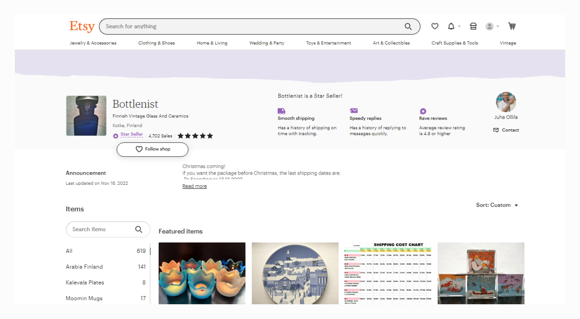The width and height of the screenshot is (580, 319).
Task: Select the Arabia Finland section
Action: tap(106, 267)
